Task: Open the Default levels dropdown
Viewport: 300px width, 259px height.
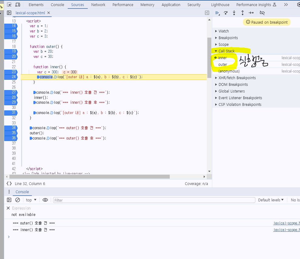Action: (271, 200)
